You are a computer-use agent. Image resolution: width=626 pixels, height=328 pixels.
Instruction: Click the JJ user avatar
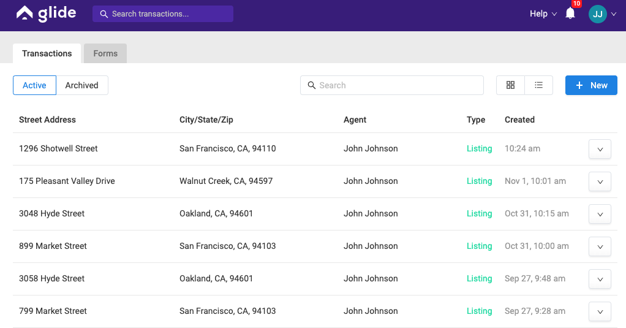597,14
